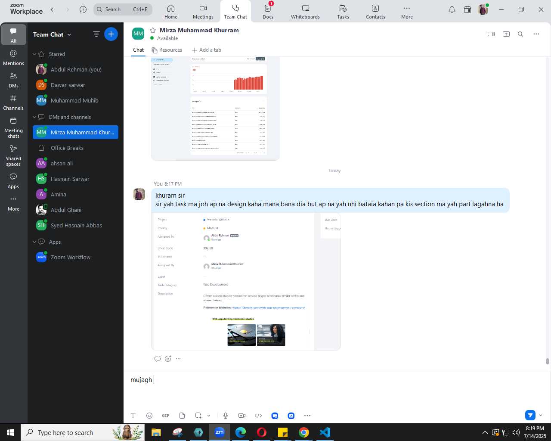Switch to the Resources tab
This screenshot has width=551, height=441.
point(167,50)
